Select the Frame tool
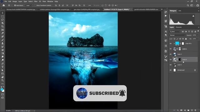Image resolution: width=200 pixels, height=112 pixels. pos(2,30)
